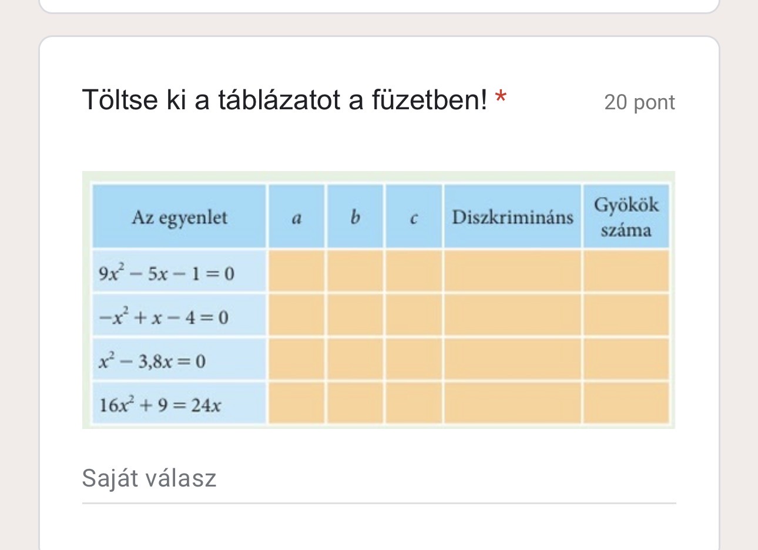
Task: Click the 'Az egyenlet' table header
Action: [179, 217]
